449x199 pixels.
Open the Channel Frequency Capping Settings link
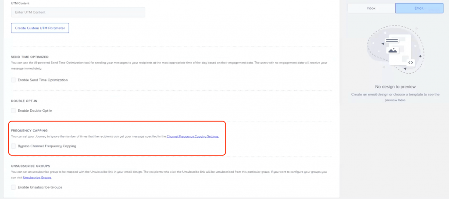click(192, 137)
